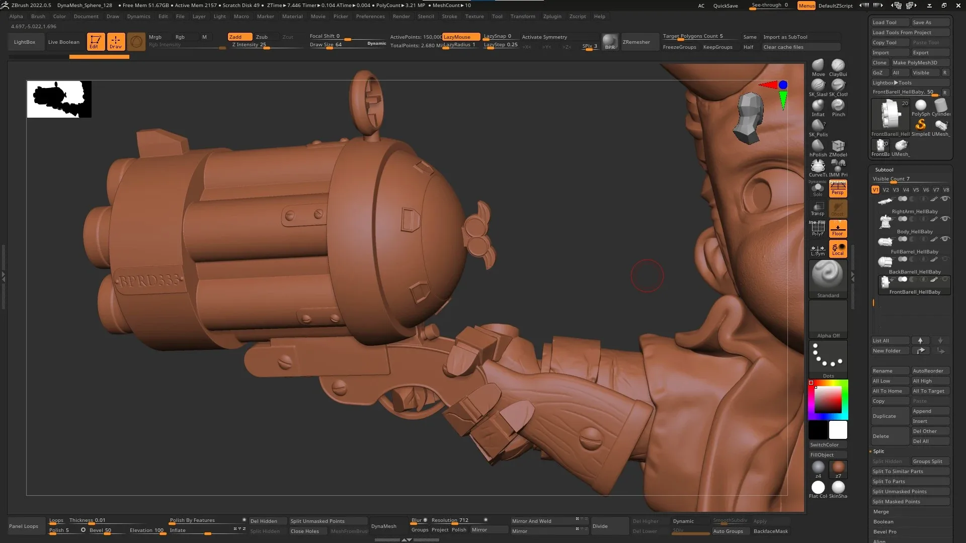Image resolution: width=966 pixels, height=543 pixels.
Task: Pick a color in the color picker
Action: coord(827,399)
